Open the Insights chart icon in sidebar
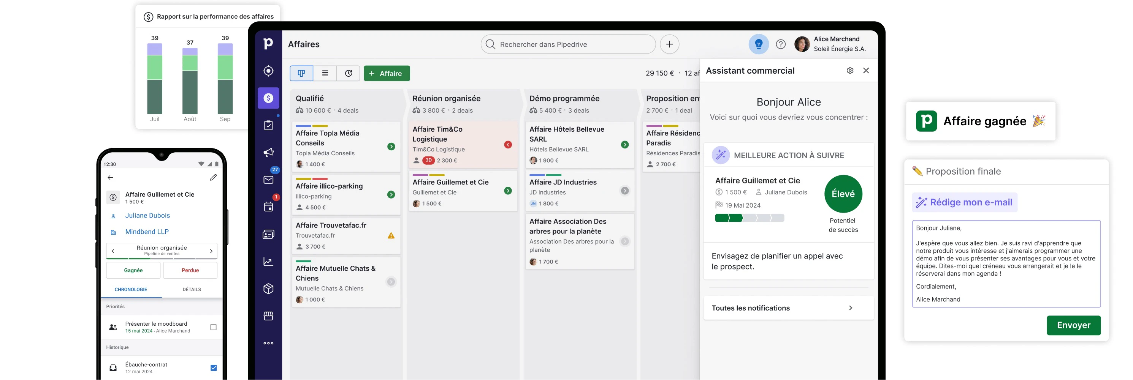This screenshot has height=380, width=1133. coord(268,262)
